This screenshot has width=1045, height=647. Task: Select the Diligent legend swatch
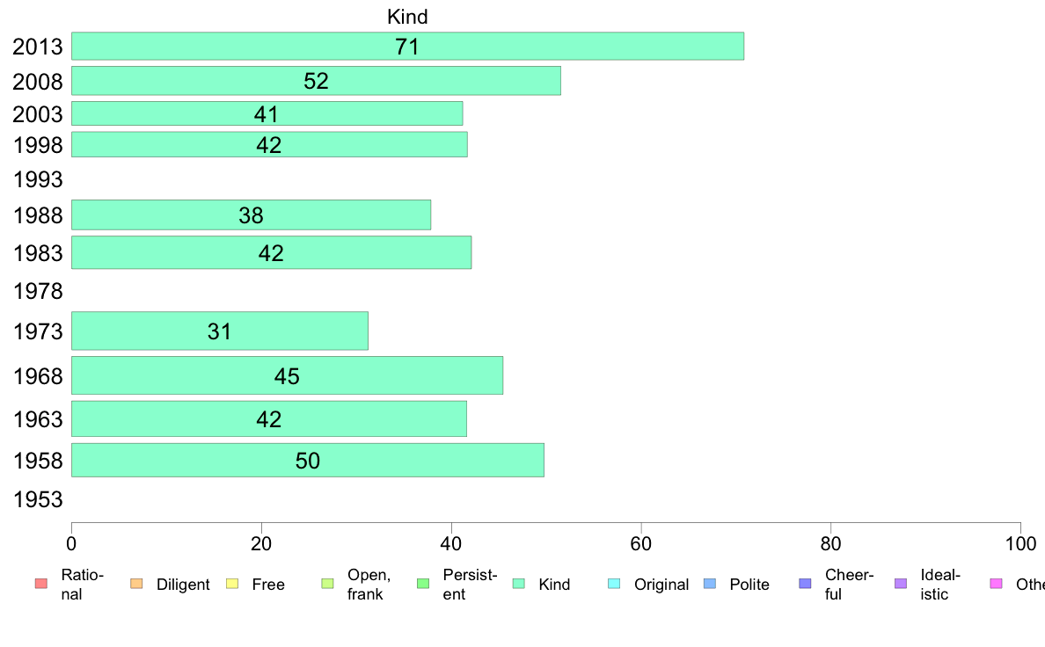[x=136, y=584]
